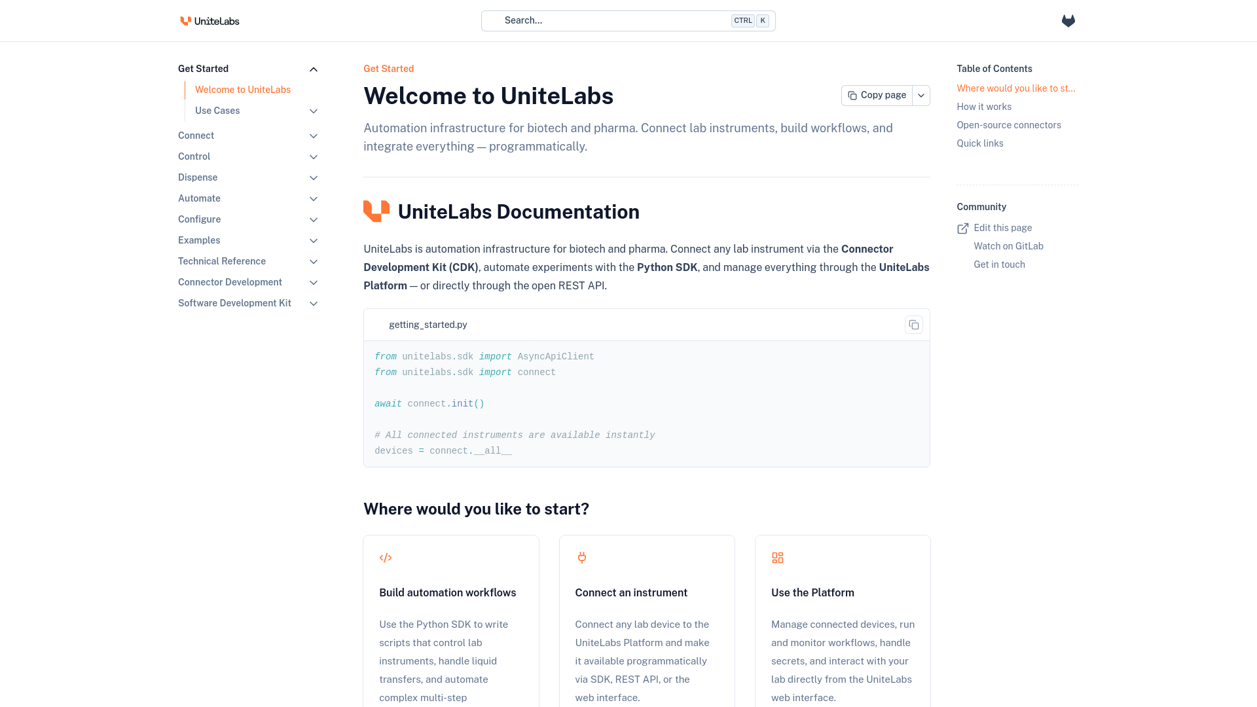1257x707 pixels.
Task: Open the Automate sidebar section
Action: click(199, 198)
